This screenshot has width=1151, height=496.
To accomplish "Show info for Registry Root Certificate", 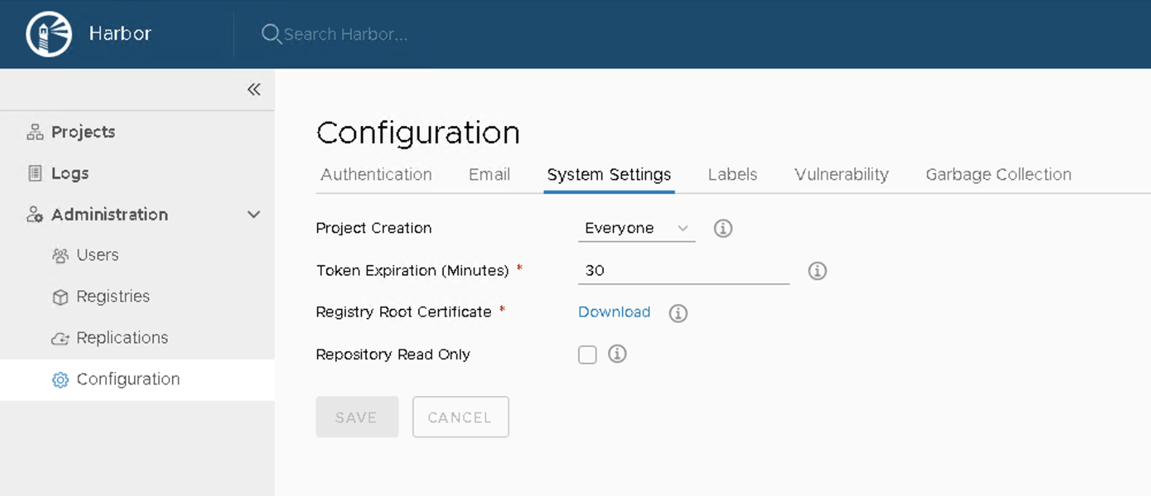I will 678,313.
